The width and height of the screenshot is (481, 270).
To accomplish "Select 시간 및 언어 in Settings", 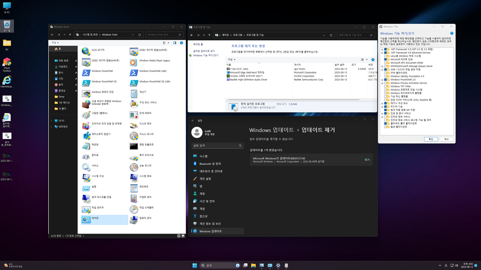I will click(x=217, y=201).
